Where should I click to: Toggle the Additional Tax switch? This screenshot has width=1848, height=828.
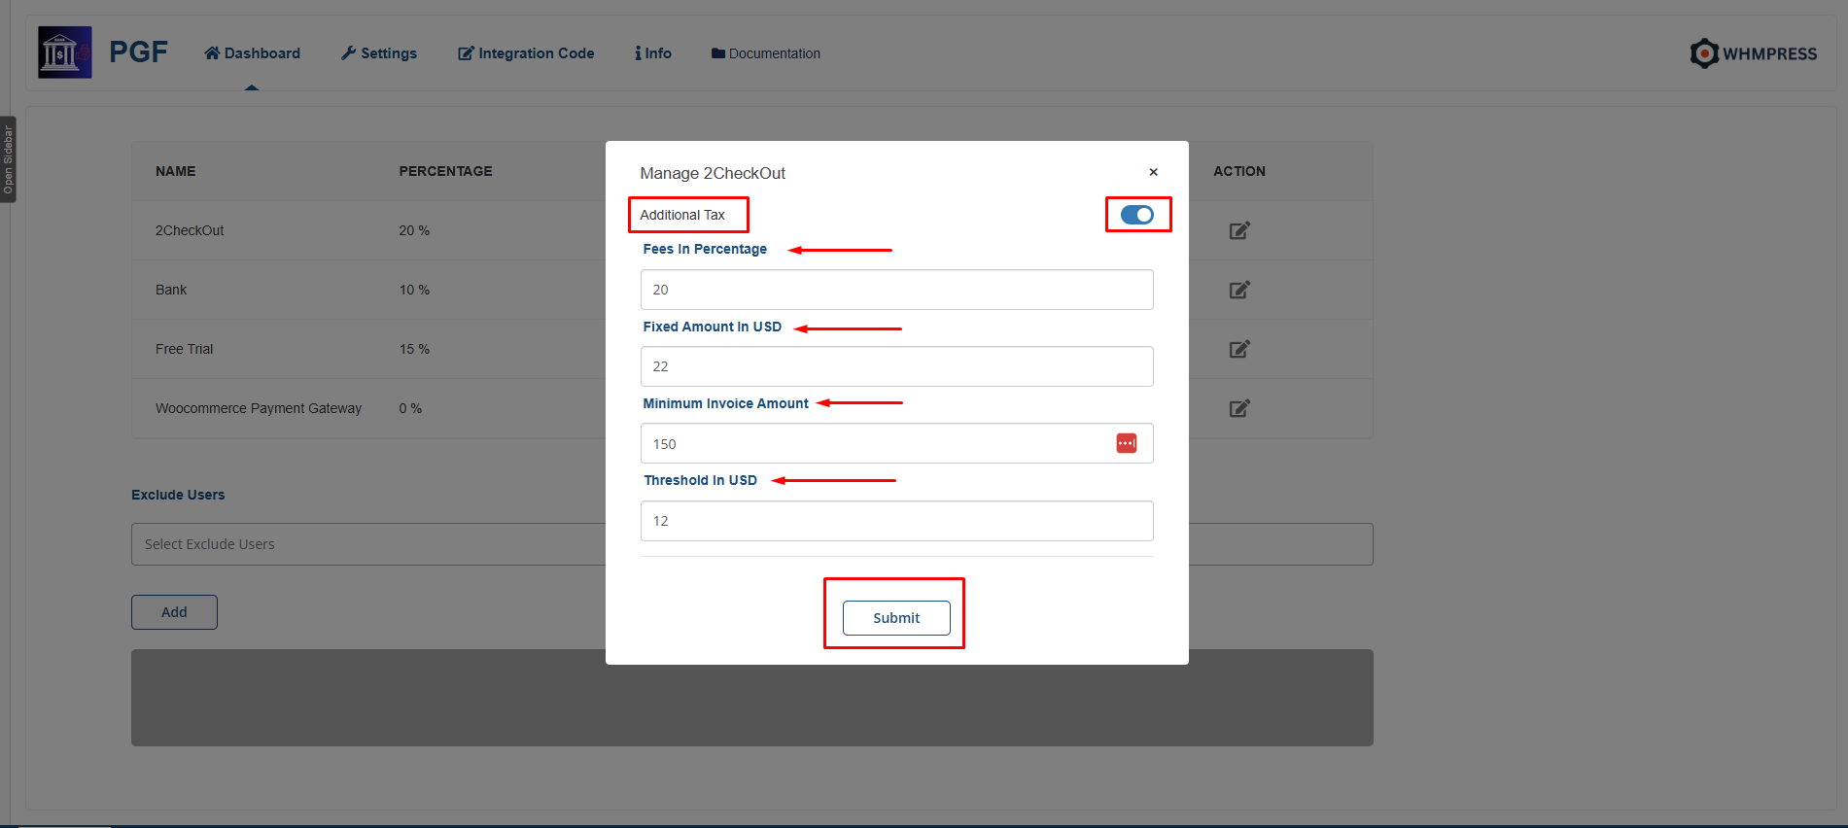click(x=1136, y=215)
